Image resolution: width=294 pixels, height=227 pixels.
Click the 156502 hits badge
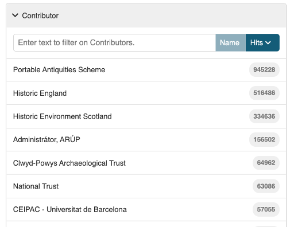click(x=264, y=139)
